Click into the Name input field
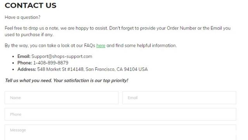The image size is (248, 140). [x=62, y=98]
